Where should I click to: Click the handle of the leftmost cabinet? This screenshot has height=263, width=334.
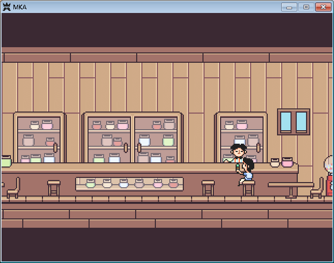click(55, 148)
